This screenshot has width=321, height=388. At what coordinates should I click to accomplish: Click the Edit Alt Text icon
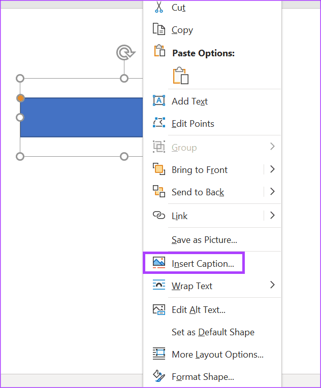coord(159,309)
